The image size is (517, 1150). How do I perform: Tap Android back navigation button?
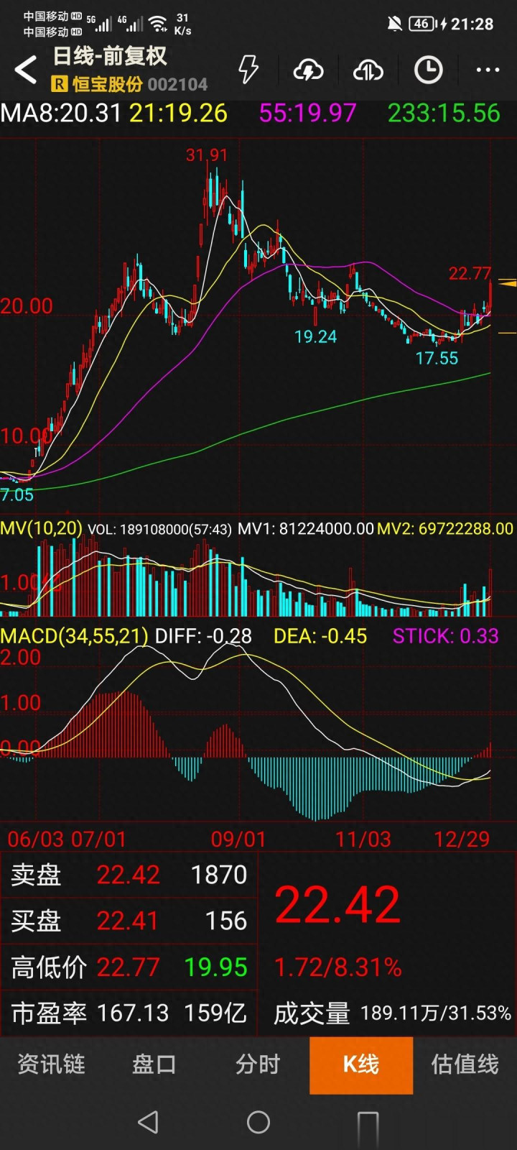[148, 1122]
